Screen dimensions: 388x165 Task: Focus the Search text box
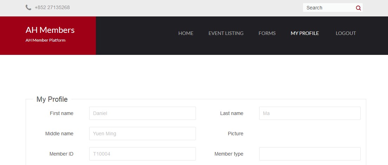(x=329, y=8)
